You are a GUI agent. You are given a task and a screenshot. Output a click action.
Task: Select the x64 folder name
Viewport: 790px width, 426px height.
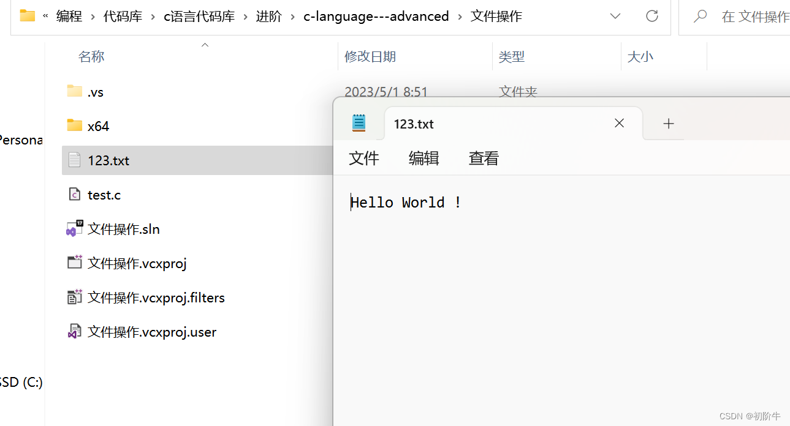coord(98,126)
